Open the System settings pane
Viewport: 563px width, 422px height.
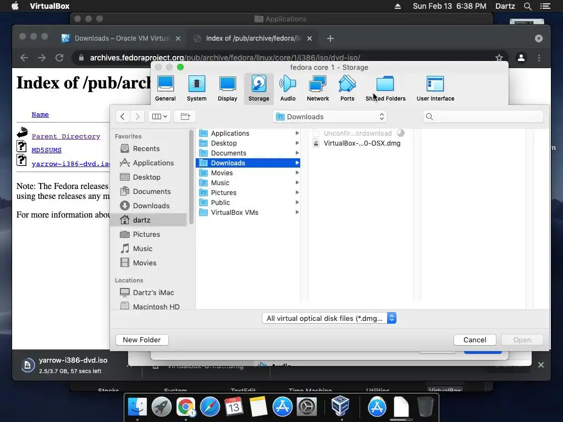pos(196,88)
